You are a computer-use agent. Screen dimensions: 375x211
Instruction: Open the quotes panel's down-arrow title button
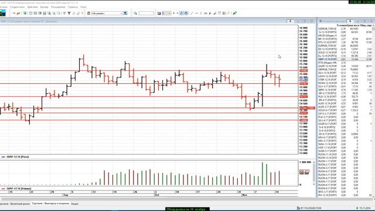coord(350,21)
